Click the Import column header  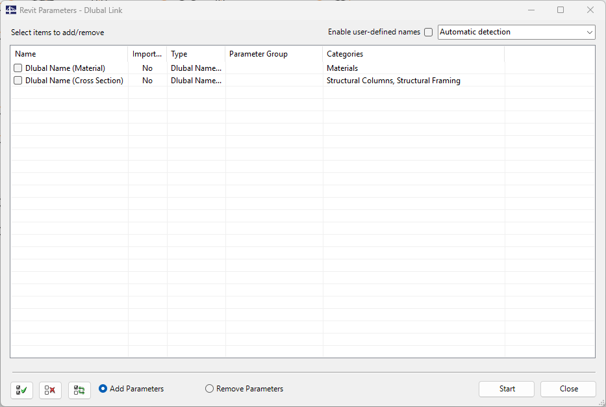[147, 54]
